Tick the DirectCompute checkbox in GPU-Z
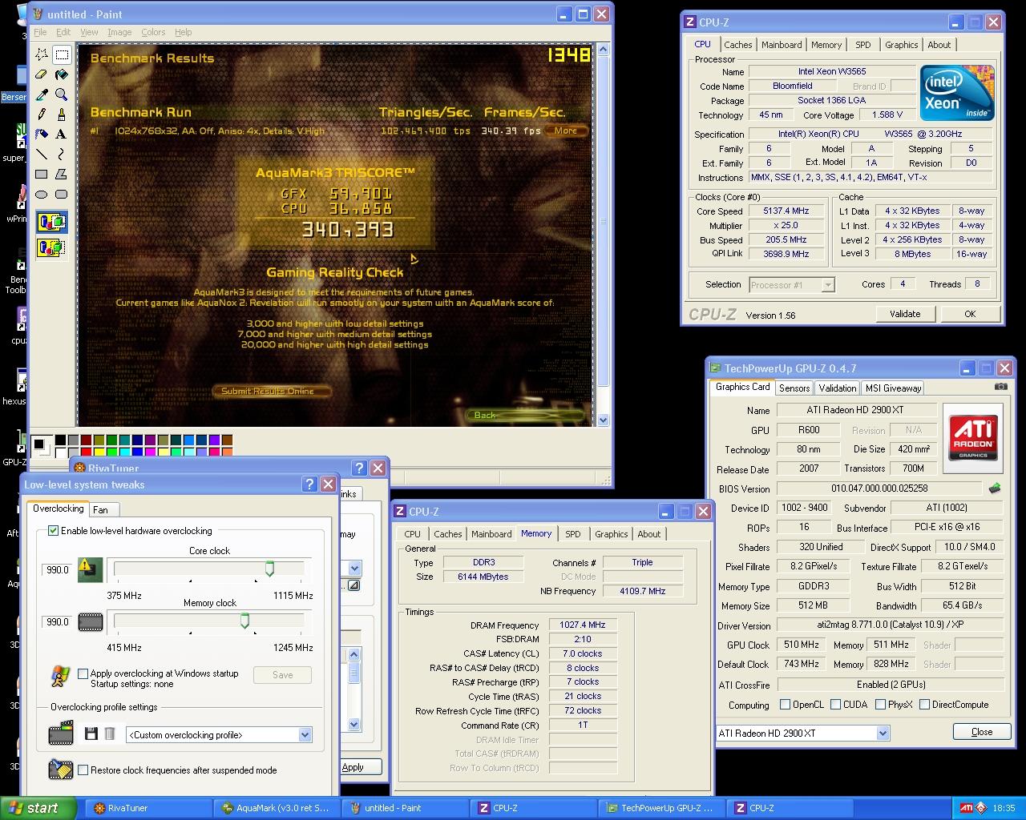This screenshot has width=1026, height=820. 925,705
